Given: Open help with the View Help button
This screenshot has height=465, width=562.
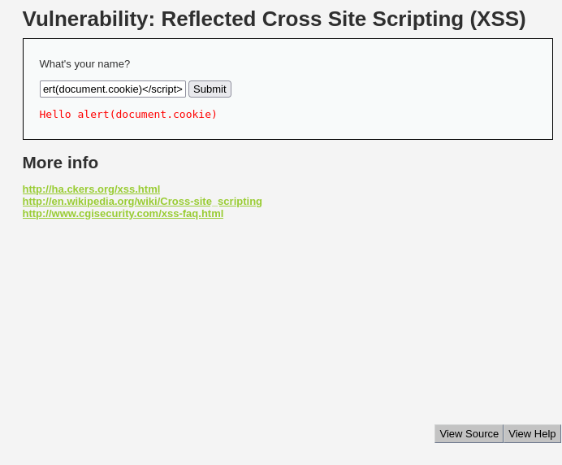Looking at the screenshot, I should coord(532,434).
